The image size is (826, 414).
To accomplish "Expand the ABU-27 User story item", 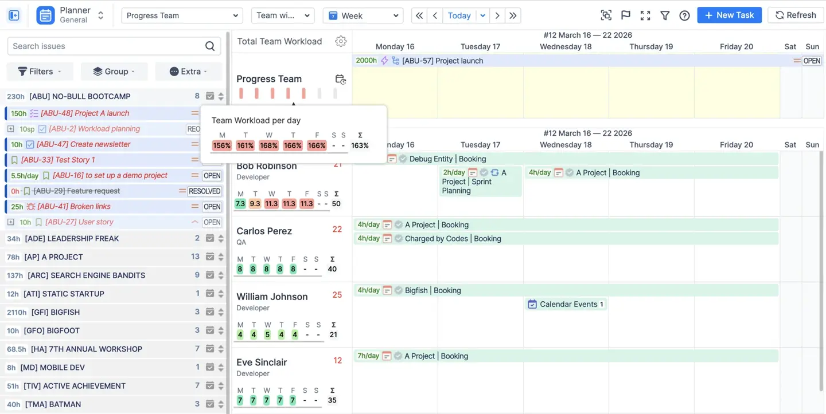I will pos(9,222).
